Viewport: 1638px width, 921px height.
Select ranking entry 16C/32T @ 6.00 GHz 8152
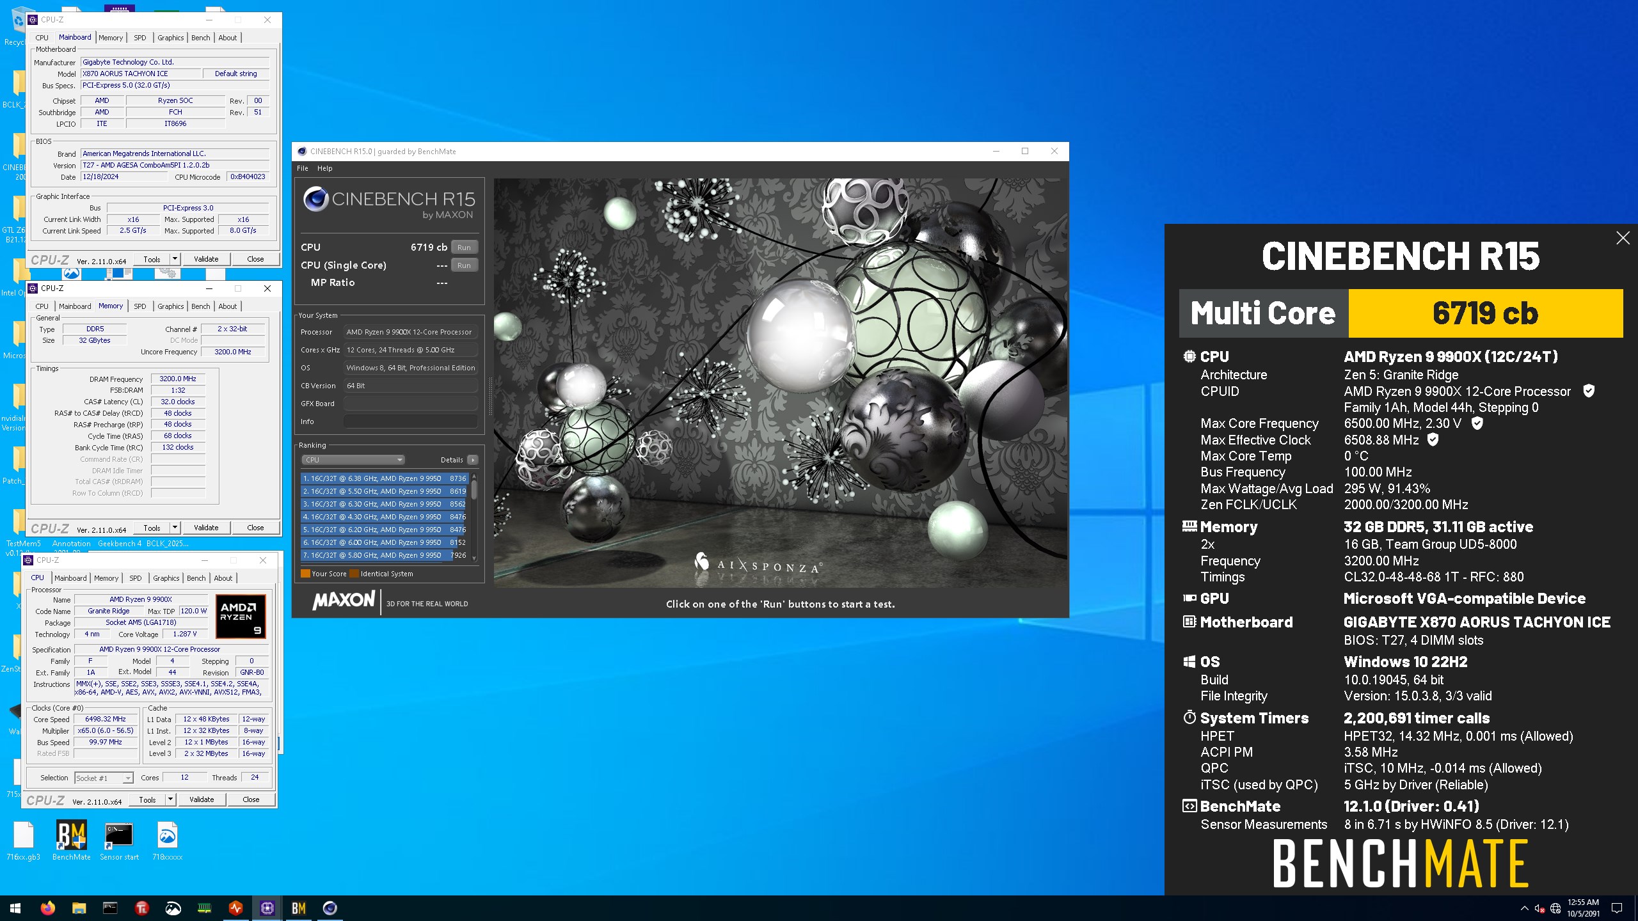point(385,542)
